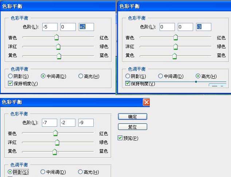The height and width of the screenshot is (177, 231).
Task: Close the shadows 色彩平衡 dialog
Action: point(146,102)
